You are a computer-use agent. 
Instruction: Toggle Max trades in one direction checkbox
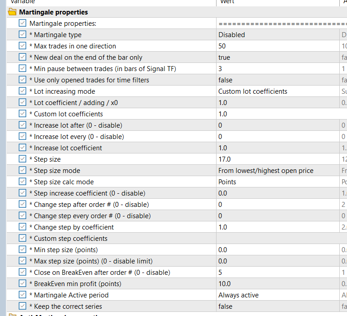point(23,46)
